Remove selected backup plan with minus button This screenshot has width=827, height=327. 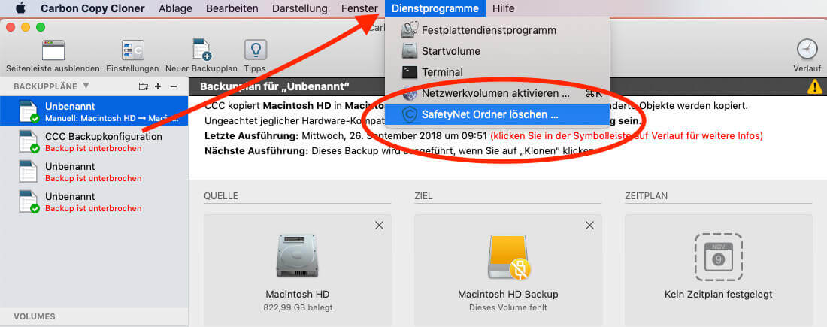coord(173,86)
